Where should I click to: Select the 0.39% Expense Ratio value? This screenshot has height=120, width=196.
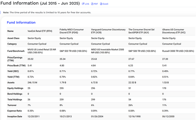(165, 111)
